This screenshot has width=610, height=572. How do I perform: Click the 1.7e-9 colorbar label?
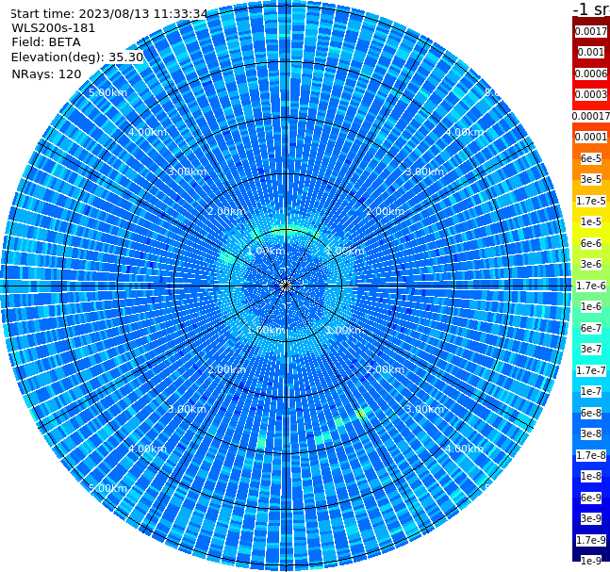591,540
